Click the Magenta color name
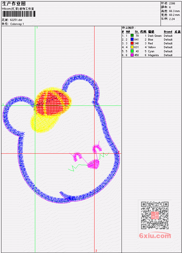182x253 pixels. coord(153,55)
